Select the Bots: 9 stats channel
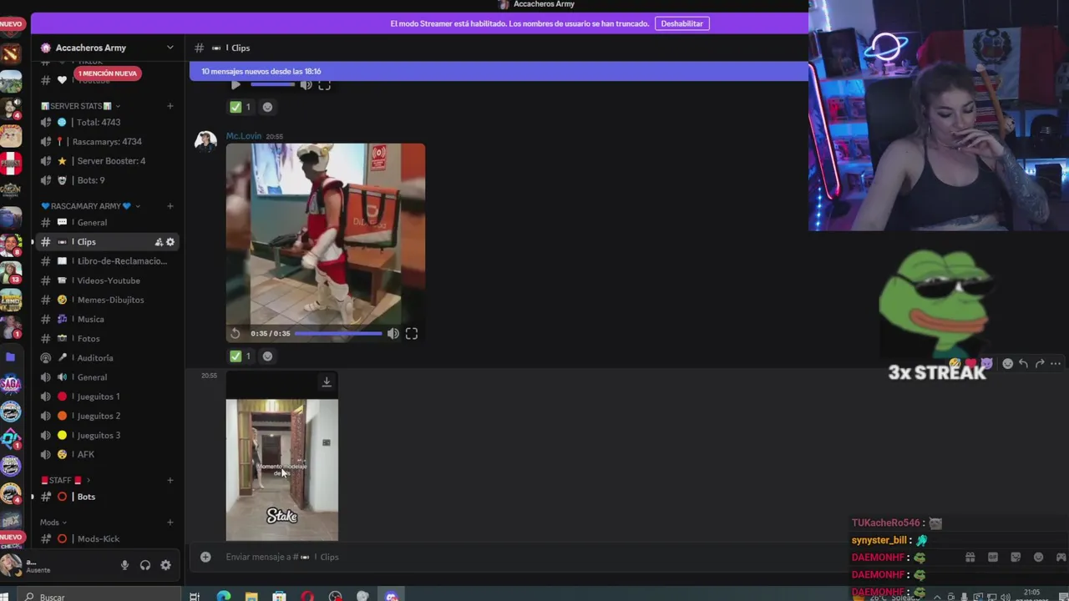 click(107, 180)
